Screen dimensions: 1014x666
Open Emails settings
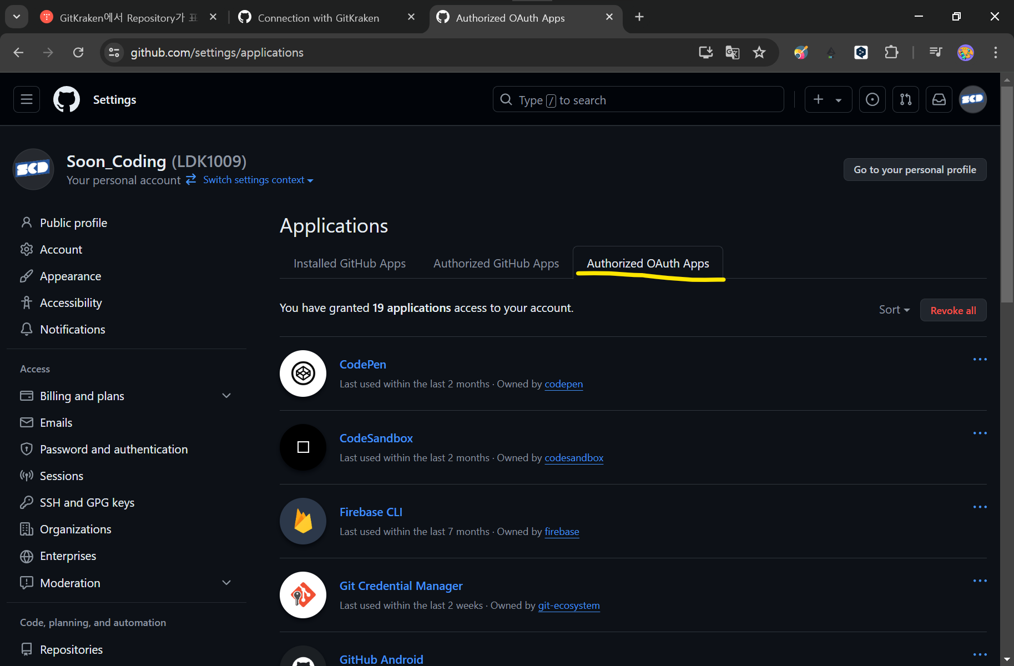click(56, 422)
